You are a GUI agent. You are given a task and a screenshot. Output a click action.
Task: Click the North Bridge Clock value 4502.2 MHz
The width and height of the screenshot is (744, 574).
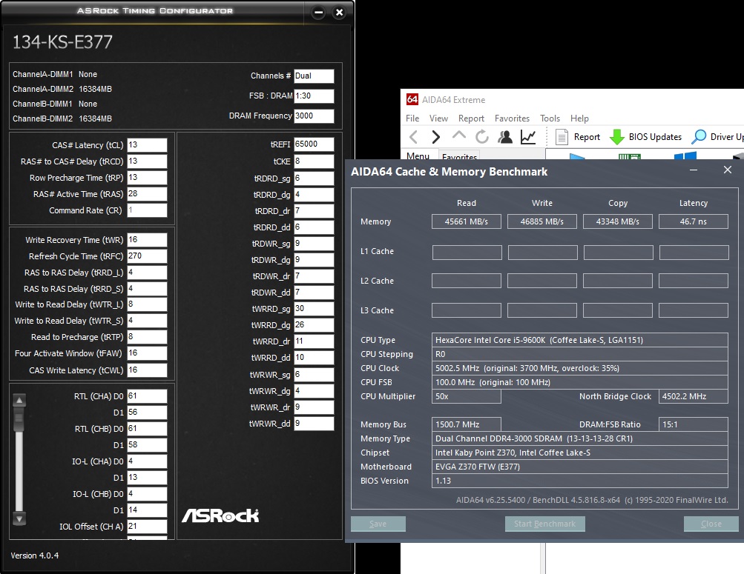pyautogui.click(x=694, y=396)
